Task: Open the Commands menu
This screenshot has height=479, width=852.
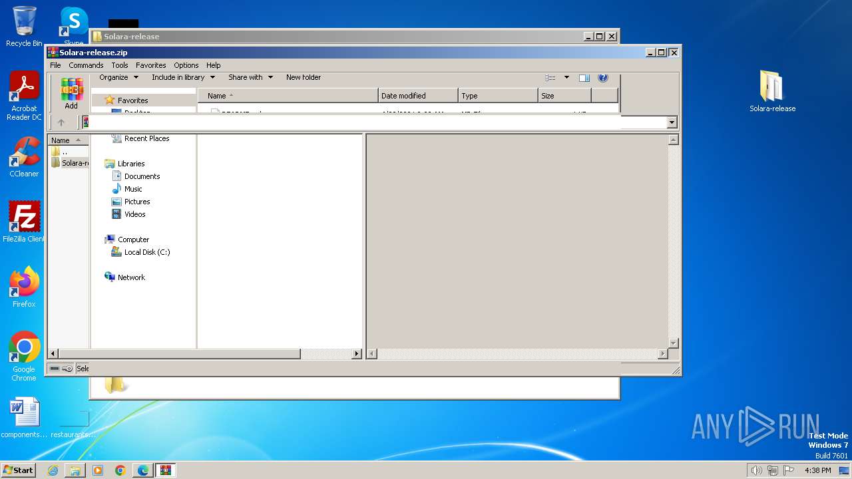Action: [x=86, y=65]
